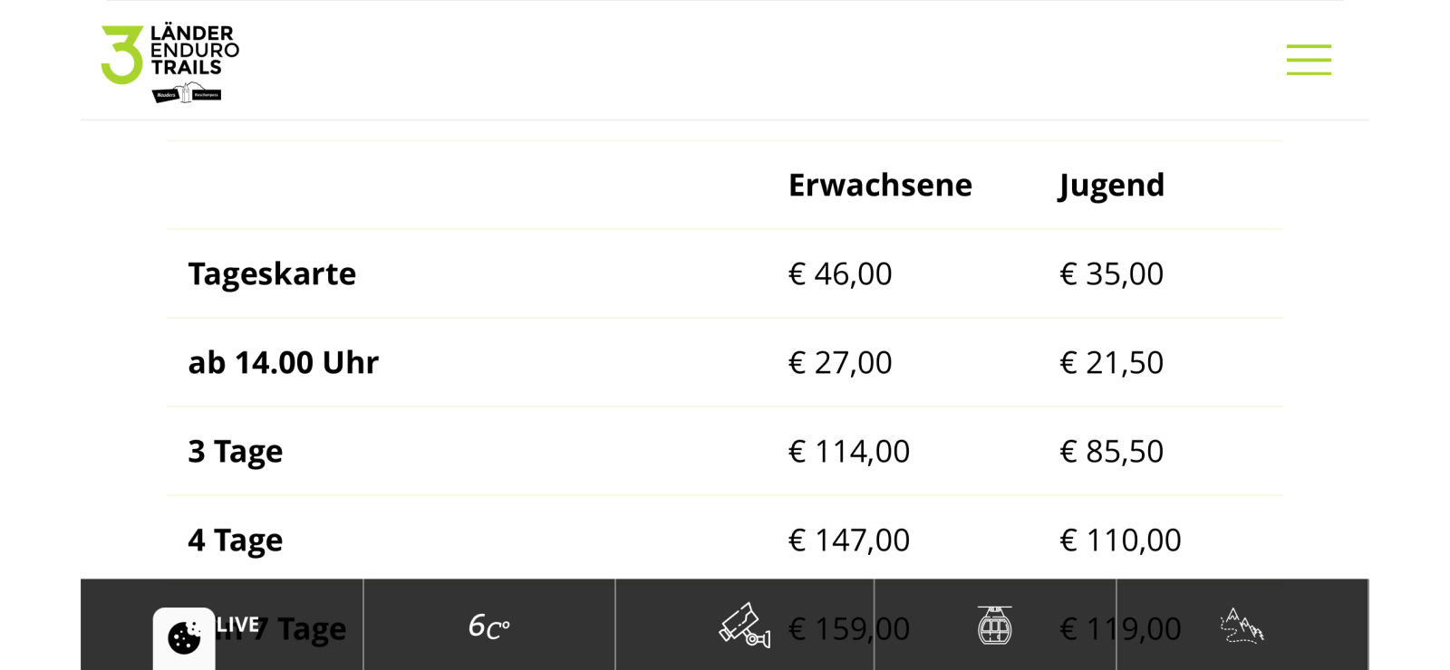
Task: Select the Erwachsene column header
Action: click(x=879, y=185)
